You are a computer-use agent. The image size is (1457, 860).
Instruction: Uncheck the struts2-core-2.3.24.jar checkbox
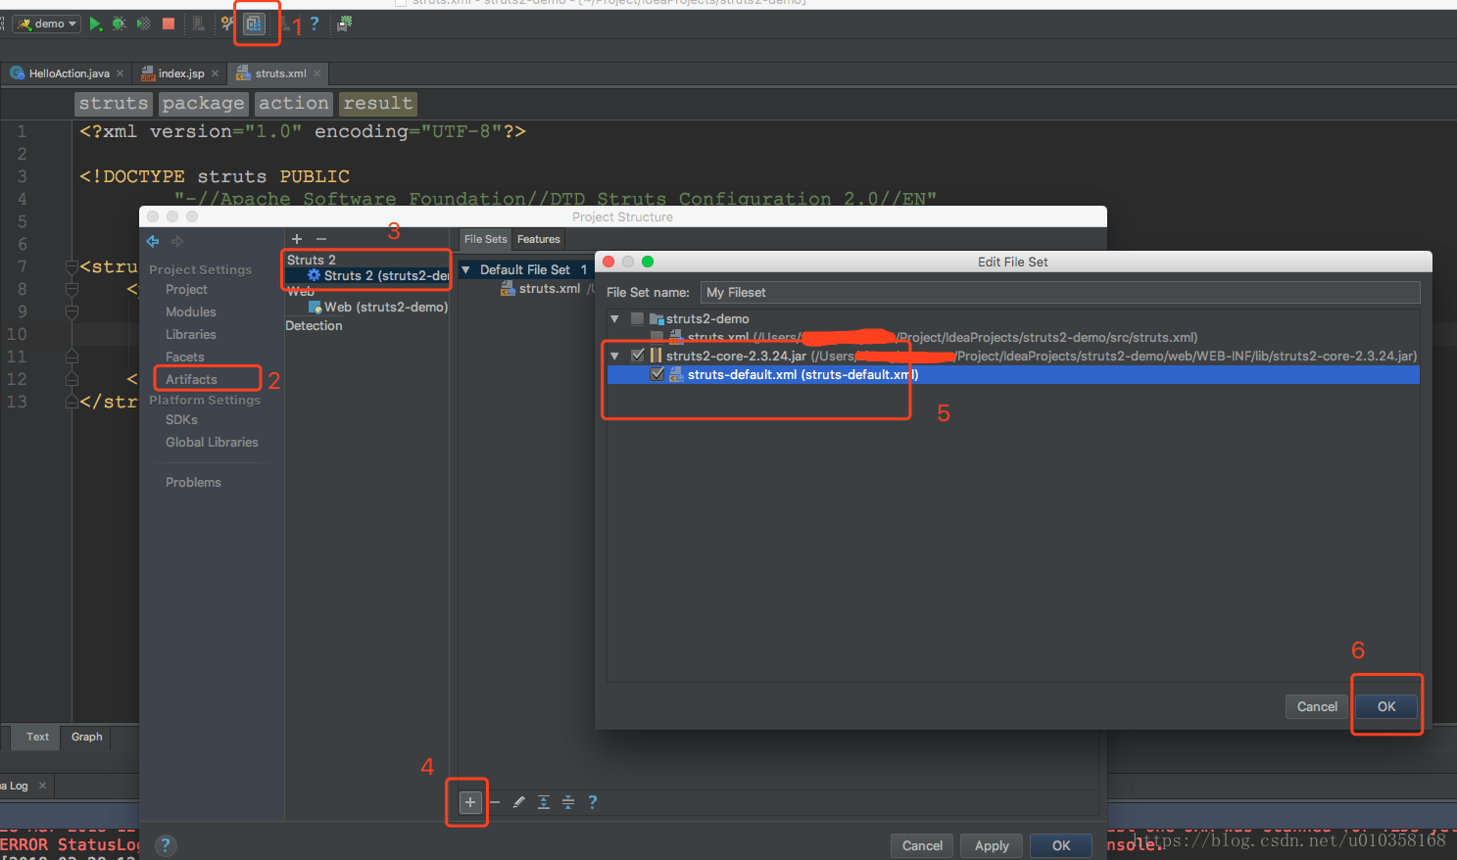point(637,357)
